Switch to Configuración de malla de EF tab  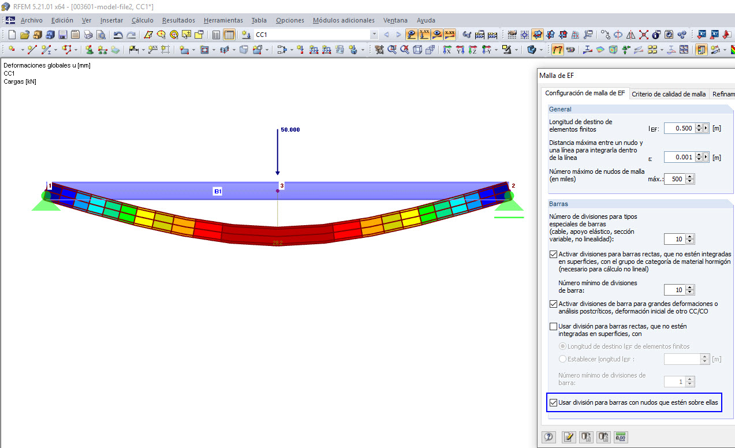tap(585, 93)
